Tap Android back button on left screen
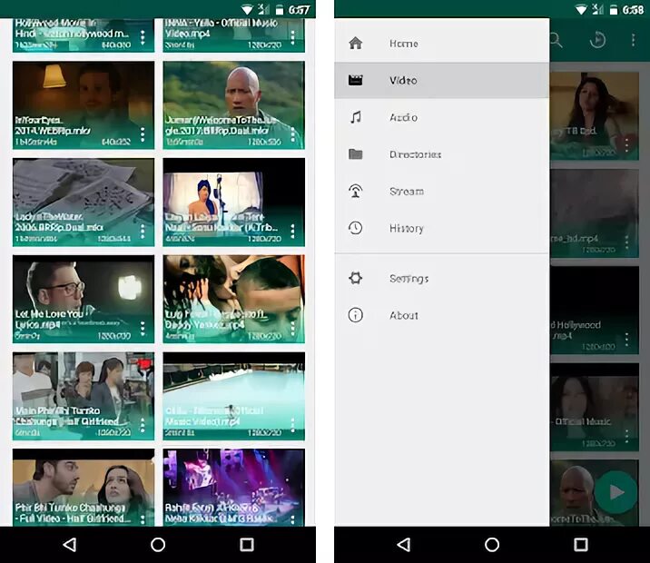 coord(69,544)
